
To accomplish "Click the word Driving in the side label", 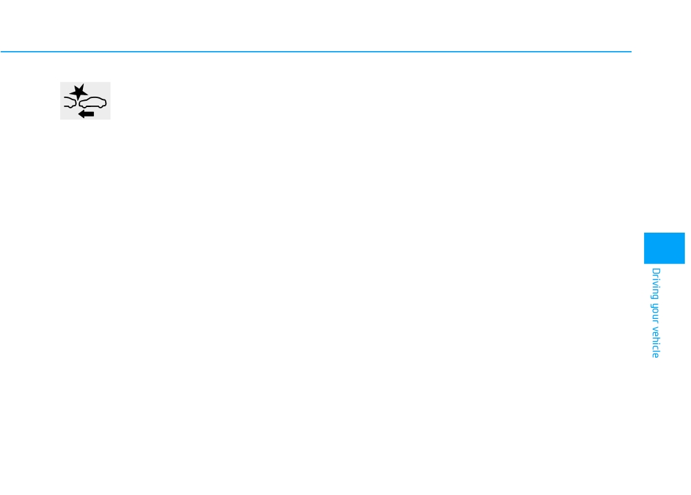I will [x=656, y=284].
